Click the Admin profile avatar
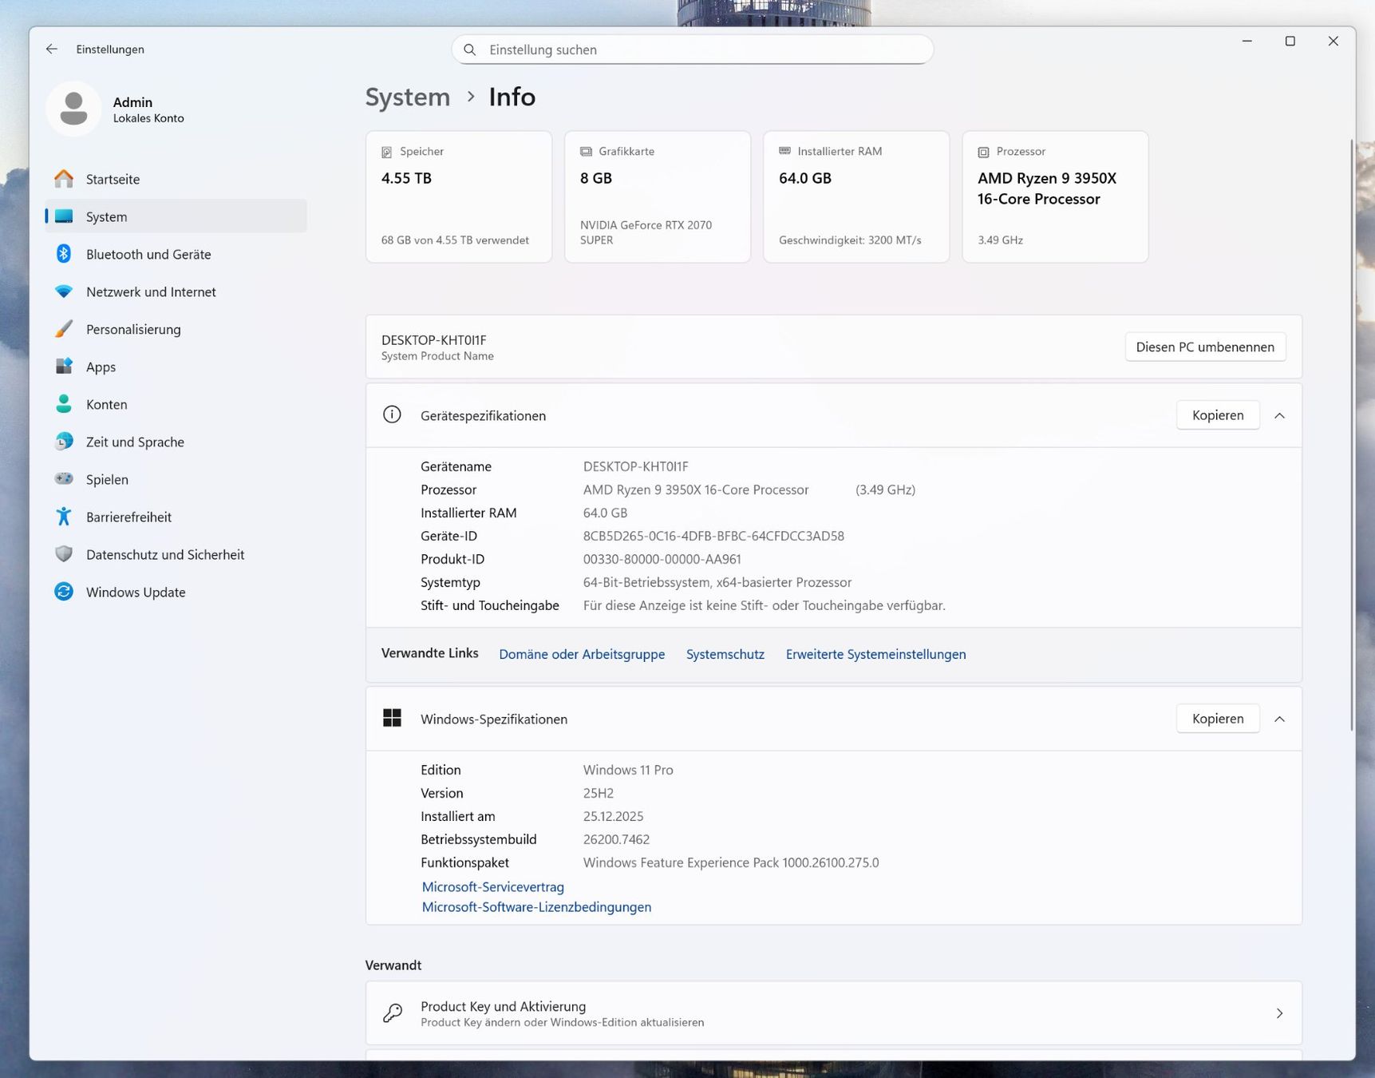This screenshot has height=1078, width=1375. point(73,109)
